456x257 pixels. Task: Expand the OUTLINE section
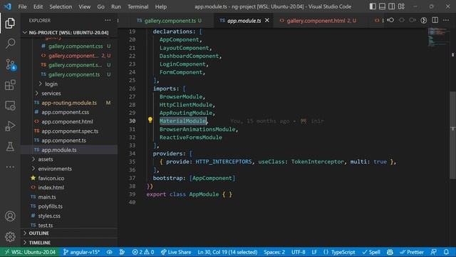coord(69,233)
